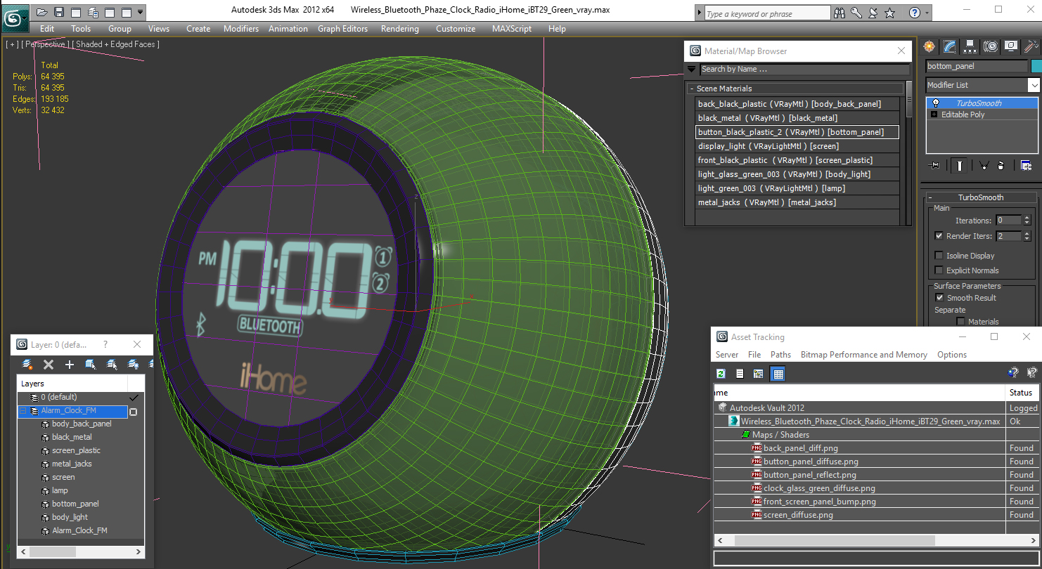1042x569 pixels.
Task: Select body_light object in Layers list
Action: tap(70, 517)
